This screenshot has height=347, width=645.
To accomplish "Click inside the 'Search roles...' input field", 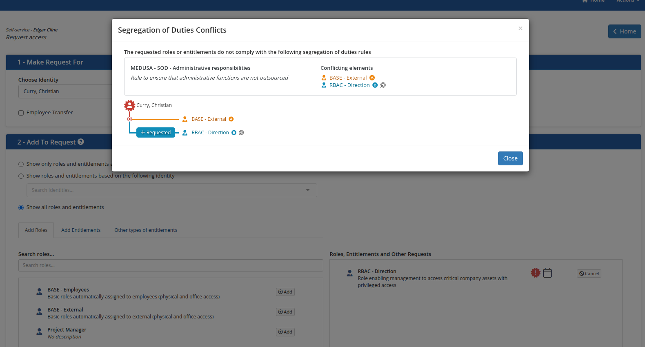I will (171, 265).
